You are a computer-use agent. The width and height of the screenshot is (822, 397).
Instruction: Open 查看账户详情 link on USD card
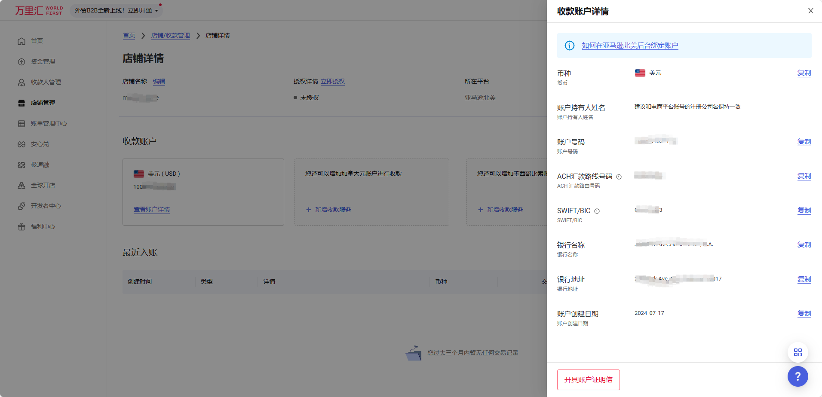click(x=152, y=209)
